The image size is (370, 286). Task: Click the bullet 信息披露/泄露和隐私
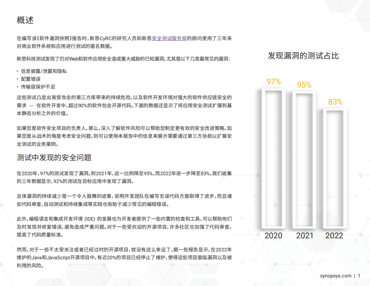click(44, 70)
